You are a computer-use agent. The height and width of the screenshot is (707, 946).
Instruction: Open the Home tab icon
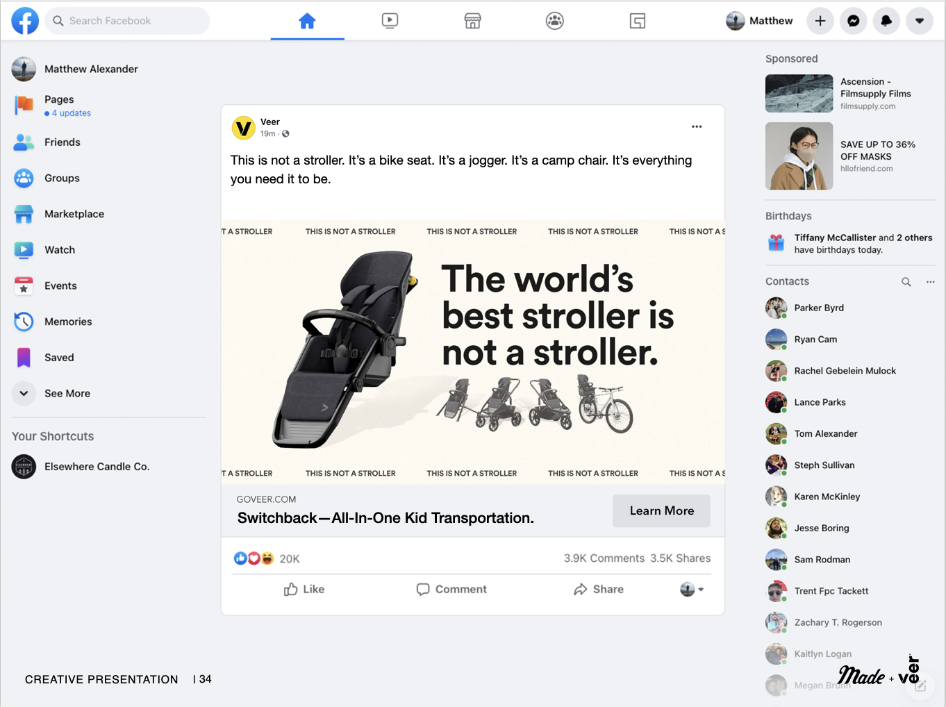pyautogui.click(x=307, y=21)
